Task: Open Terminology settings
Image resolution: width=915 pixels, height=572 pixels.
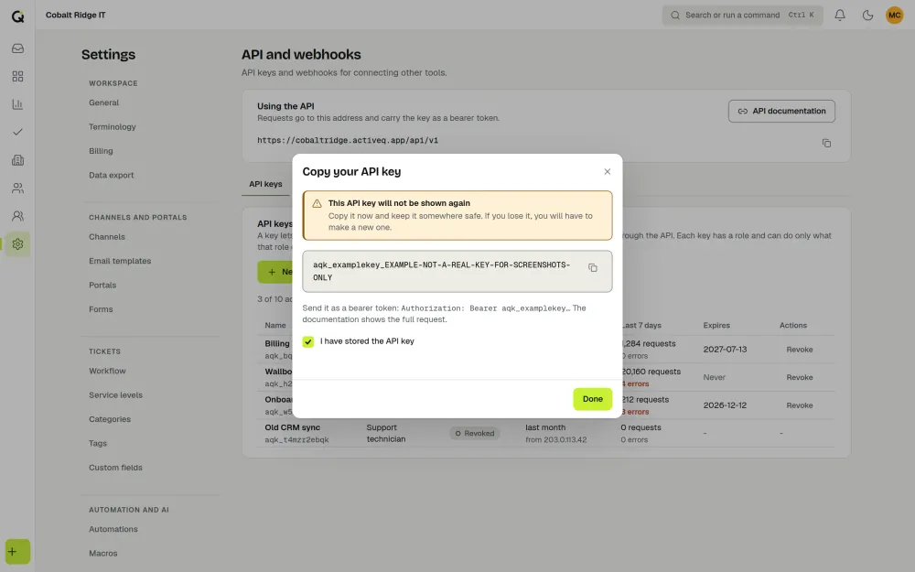Action: (112, 126)
